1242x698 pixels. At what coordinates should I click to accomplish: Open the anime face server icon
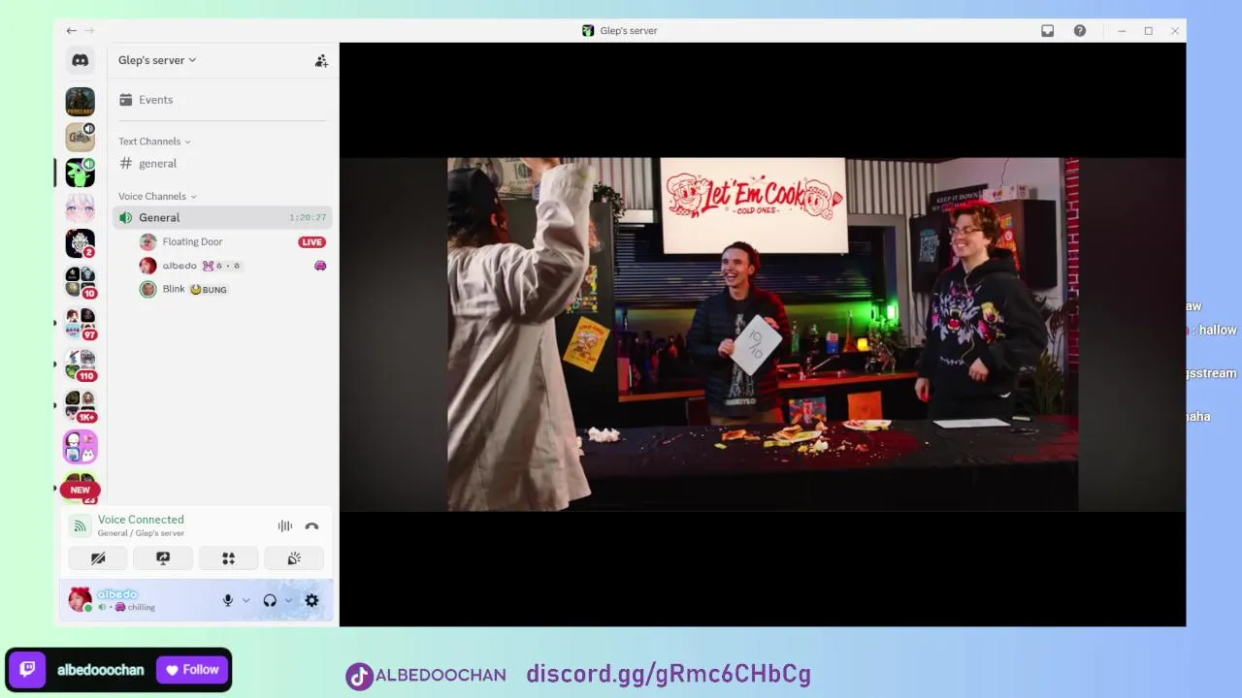coord(80,207)
